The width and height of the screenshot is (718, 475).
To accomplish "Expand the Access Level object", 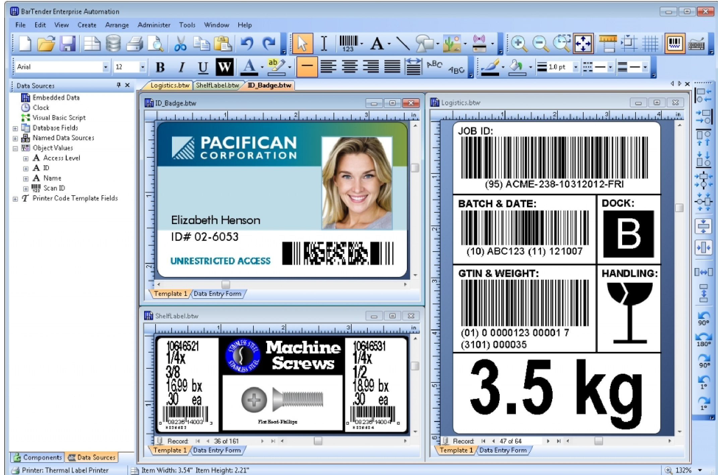I will point(26,159).
